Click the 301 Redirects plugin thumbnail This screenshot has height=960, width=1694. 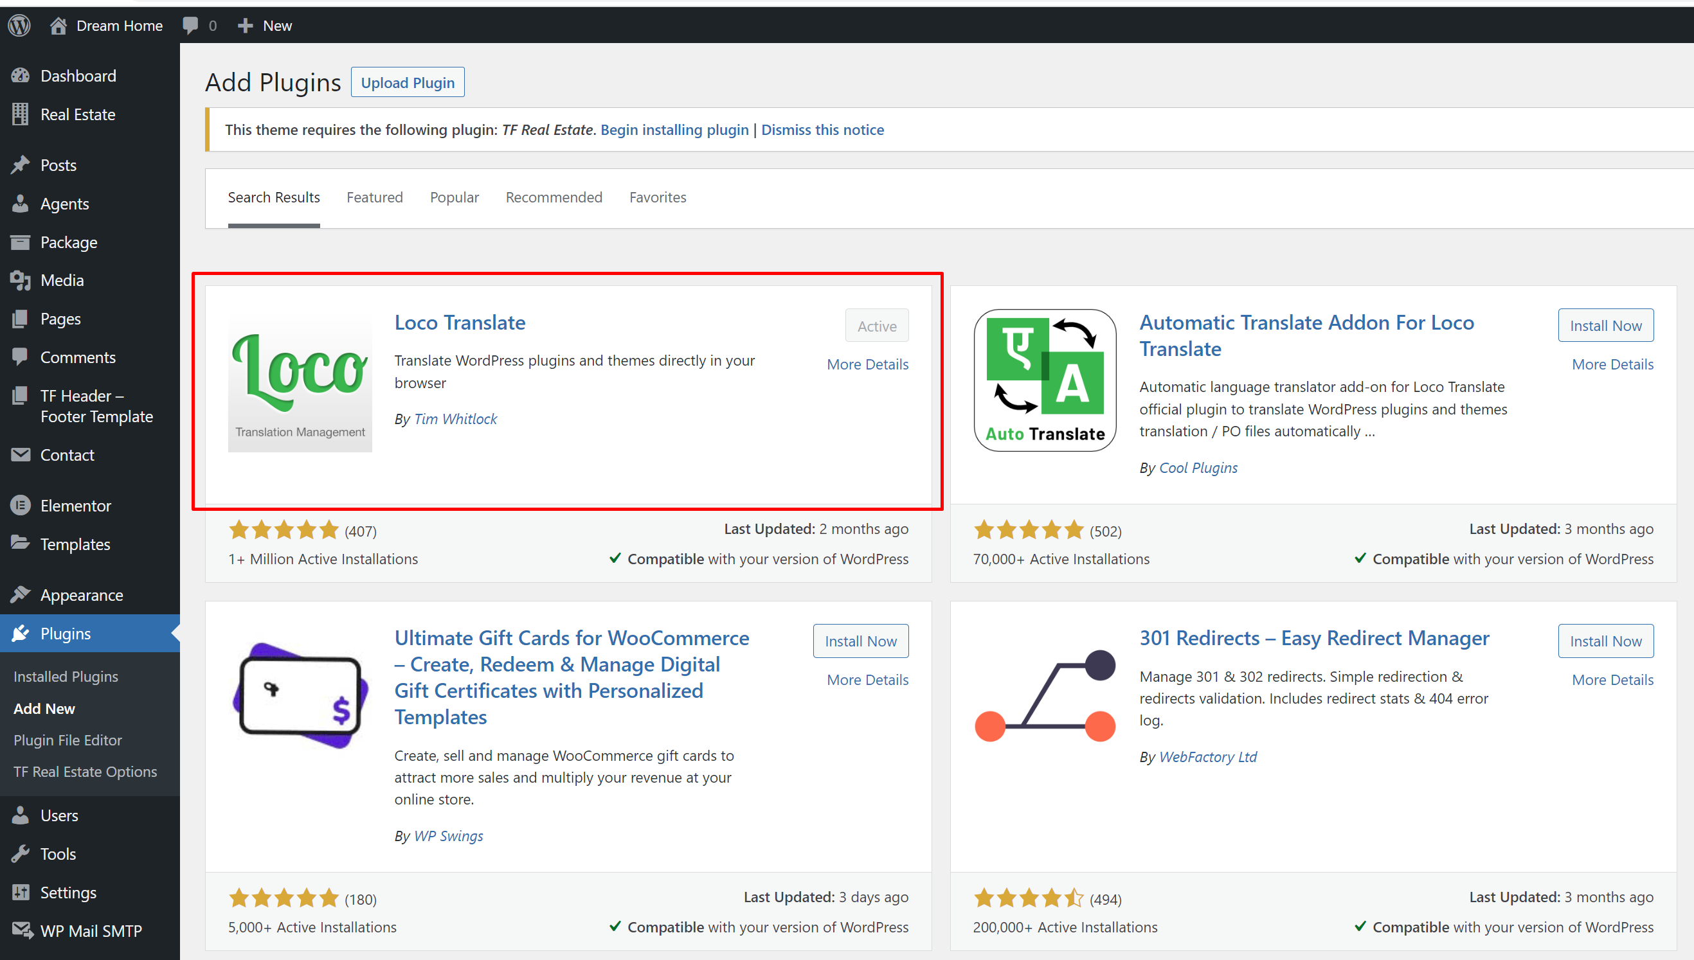[x=1045, y=696]
